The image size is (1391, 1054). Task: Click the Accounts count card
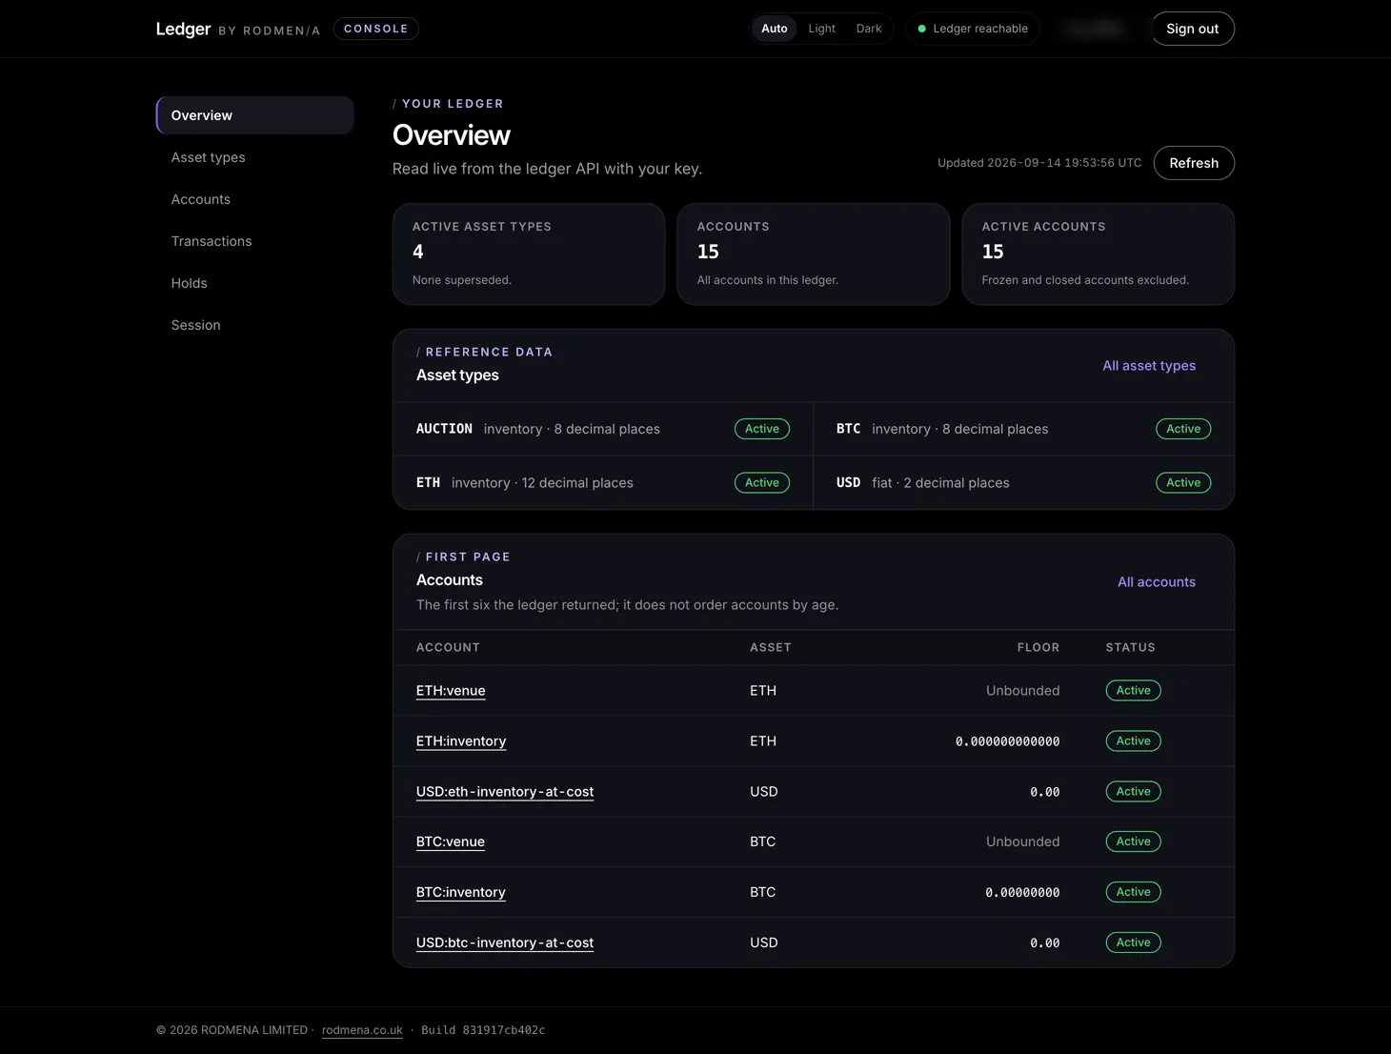pos(814,253)
